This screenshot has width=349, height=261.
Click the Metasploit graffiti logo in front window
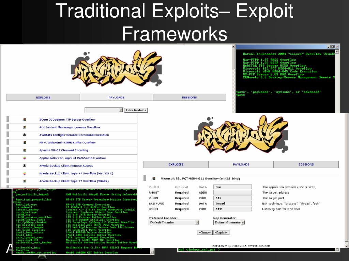pyautogui.click(x=241, y=134)
